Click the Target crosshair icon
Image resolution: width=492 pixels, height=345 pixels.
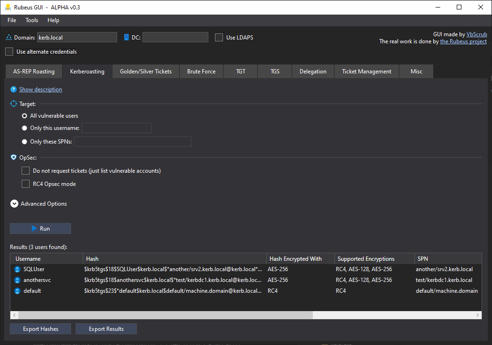[x=14, y=104]
